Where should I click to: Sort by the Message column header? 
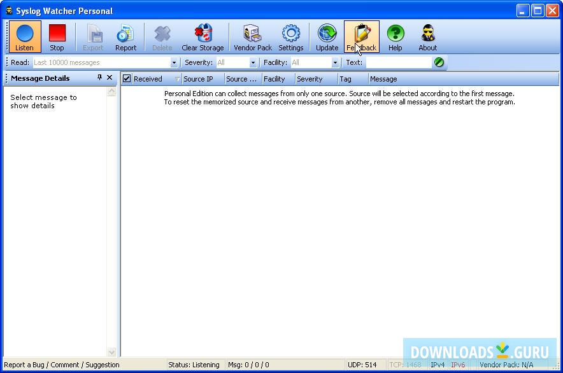pyautogui.click(x=463, y=79)
